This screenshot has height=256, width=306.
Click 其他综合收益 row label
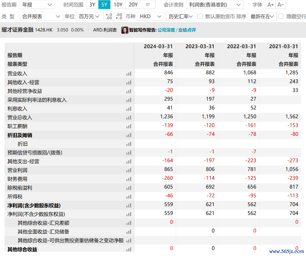click(22, 249)
